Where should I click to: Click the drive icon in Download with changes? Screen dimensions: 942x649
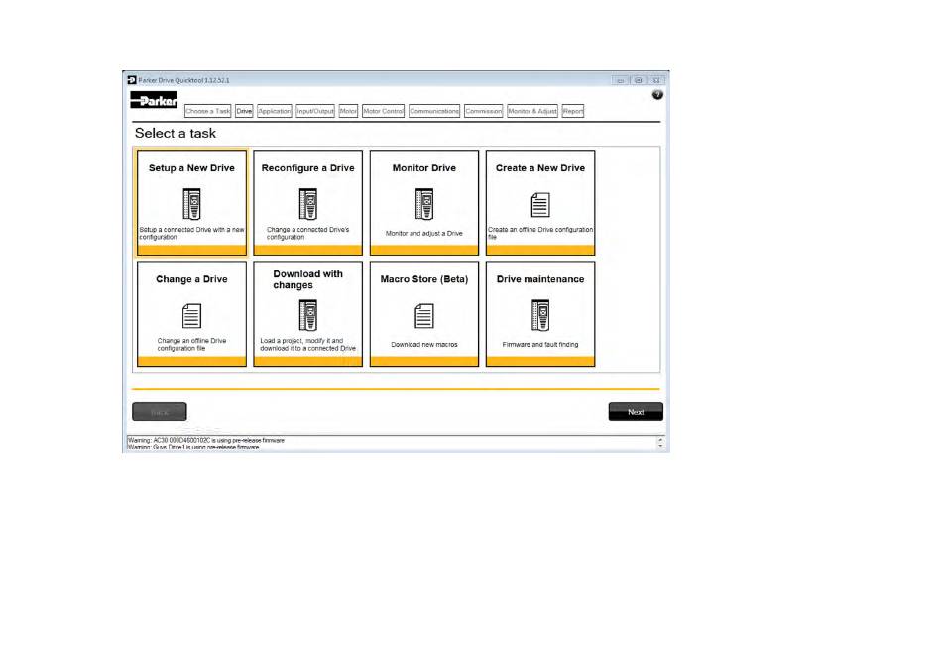tap(308, 315)
